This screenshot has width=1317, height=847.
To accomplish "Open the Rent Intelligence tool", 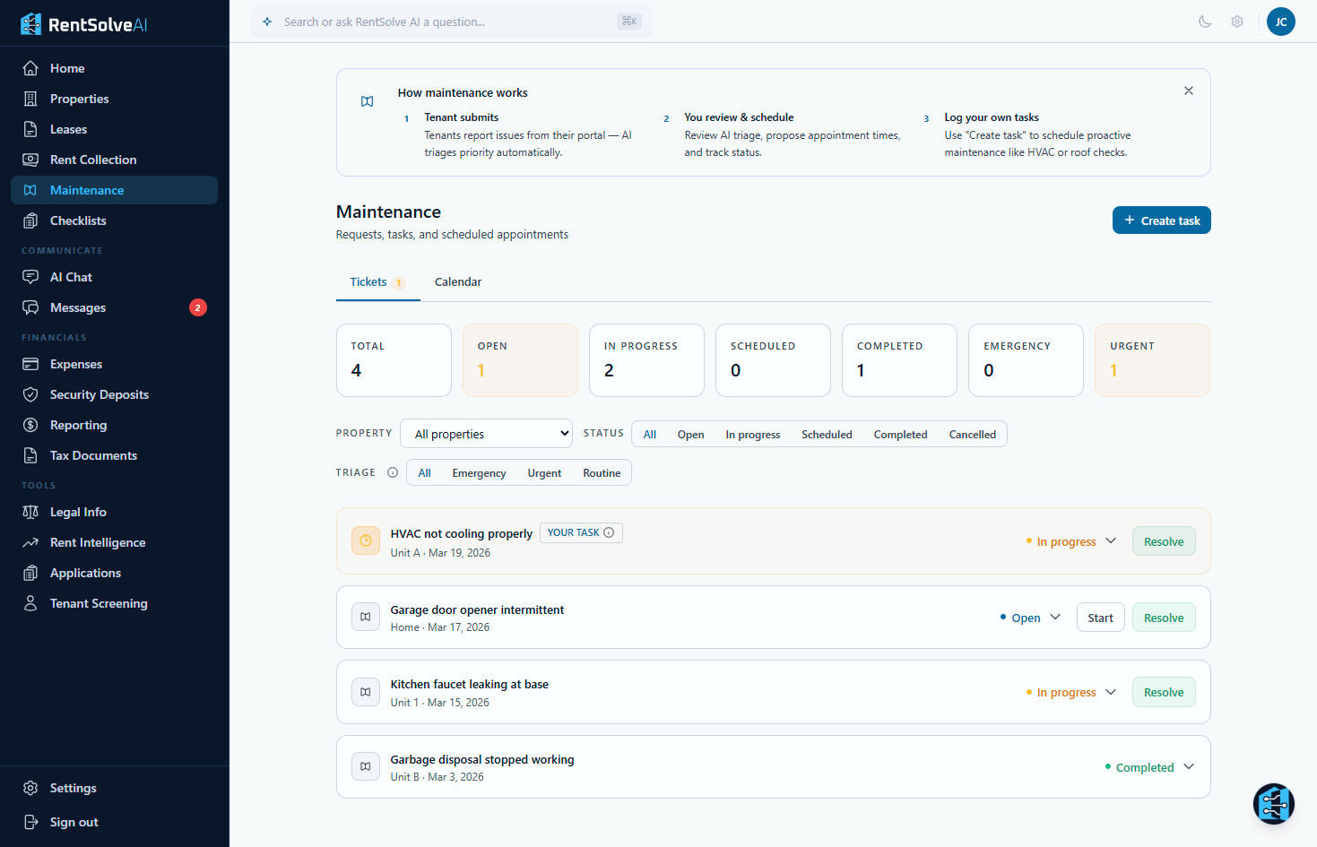I will (x=99, y=542).
